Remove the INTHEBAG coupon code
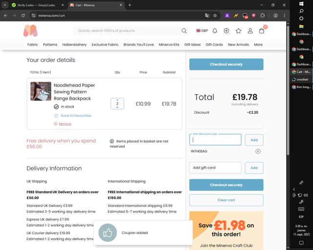313x250 pixels. (x=258, y=151)
